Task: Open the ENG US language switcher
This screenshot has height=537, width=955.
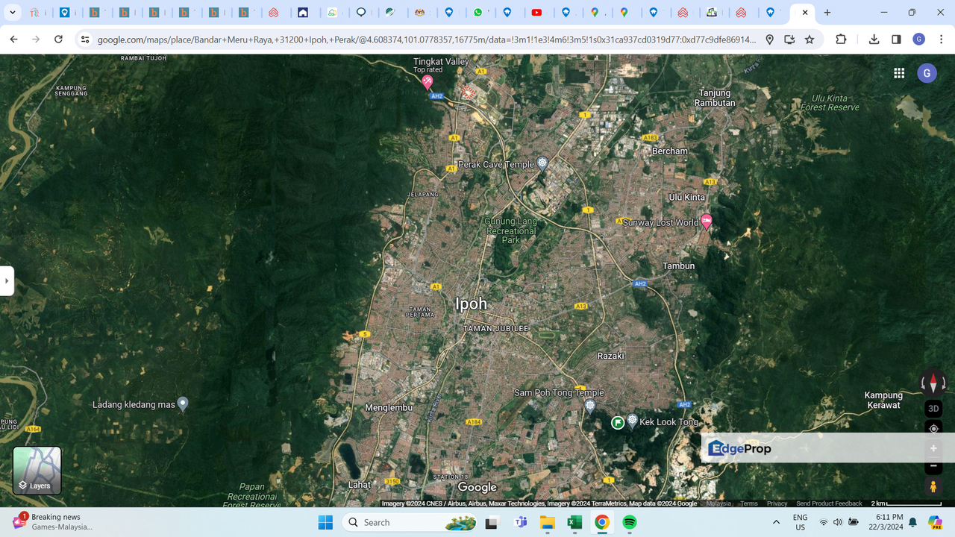Action: click(800, 522)
